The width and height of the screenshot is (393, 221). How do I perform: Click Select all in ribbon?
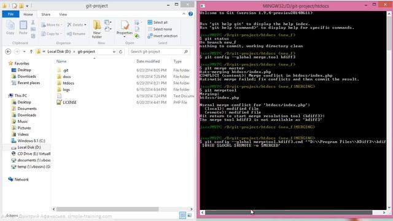(x=157, y=22)
